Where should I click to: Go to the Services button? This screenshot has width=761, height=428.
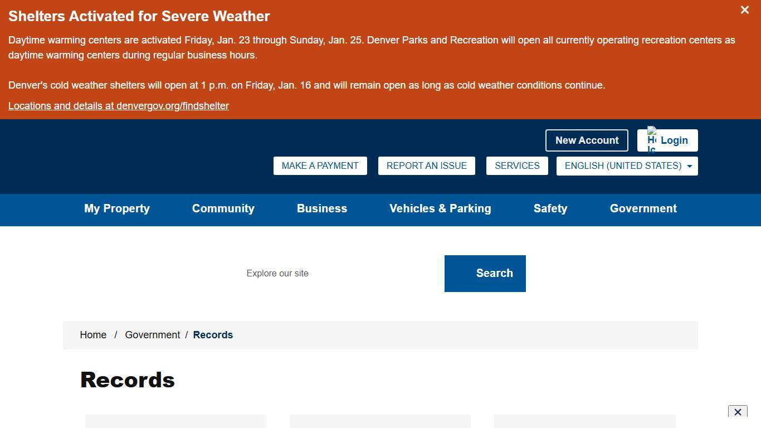point(517,166)
